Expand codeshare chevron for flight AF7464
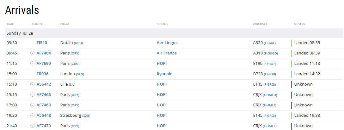 (33, 53)
